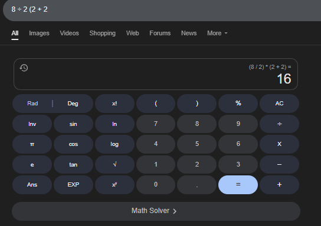Switch to the Web tab
The height and width of the screenshot is (226, 321).
(x=132, y=33)
